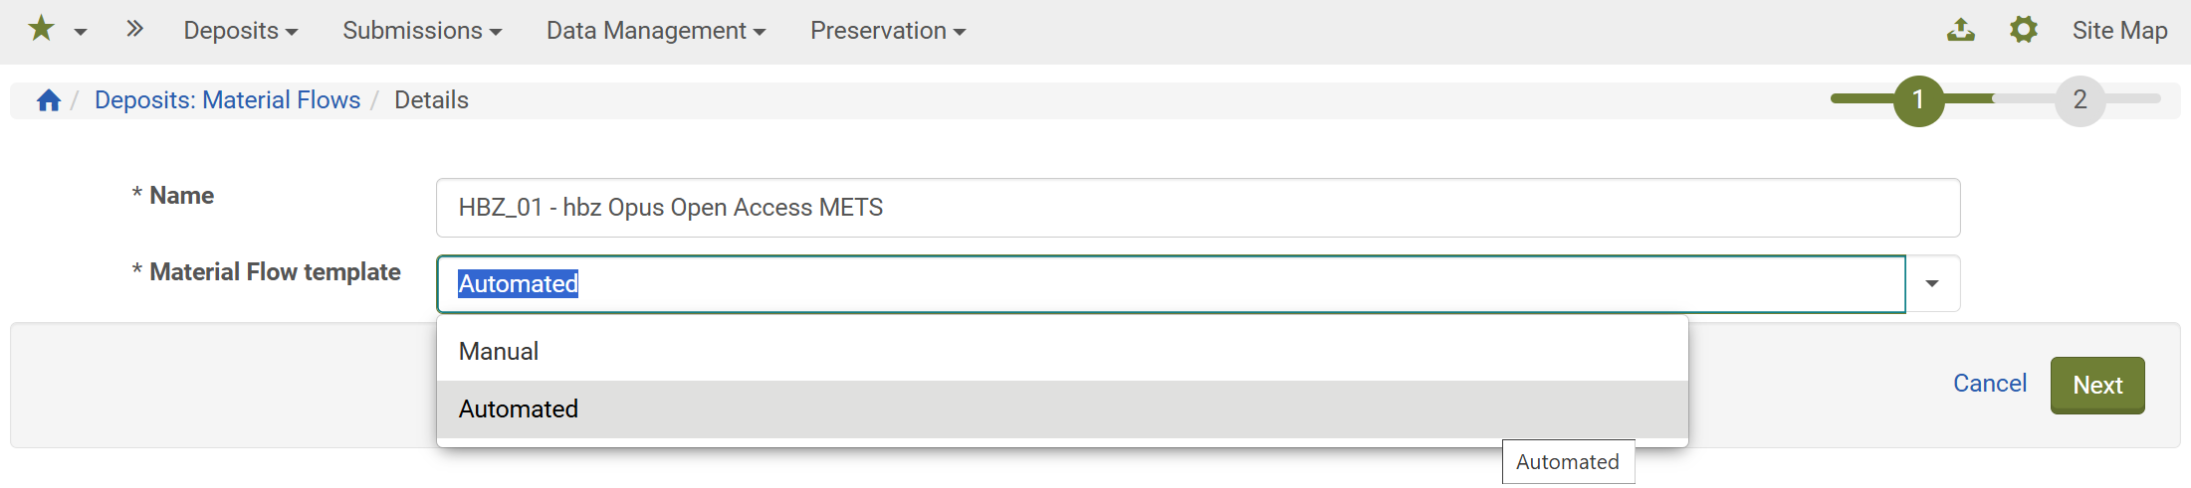The width and height of the screenshot is (2191, 488).
Task: Click the double chevron expand icon
Action: (x=134, y=29)
